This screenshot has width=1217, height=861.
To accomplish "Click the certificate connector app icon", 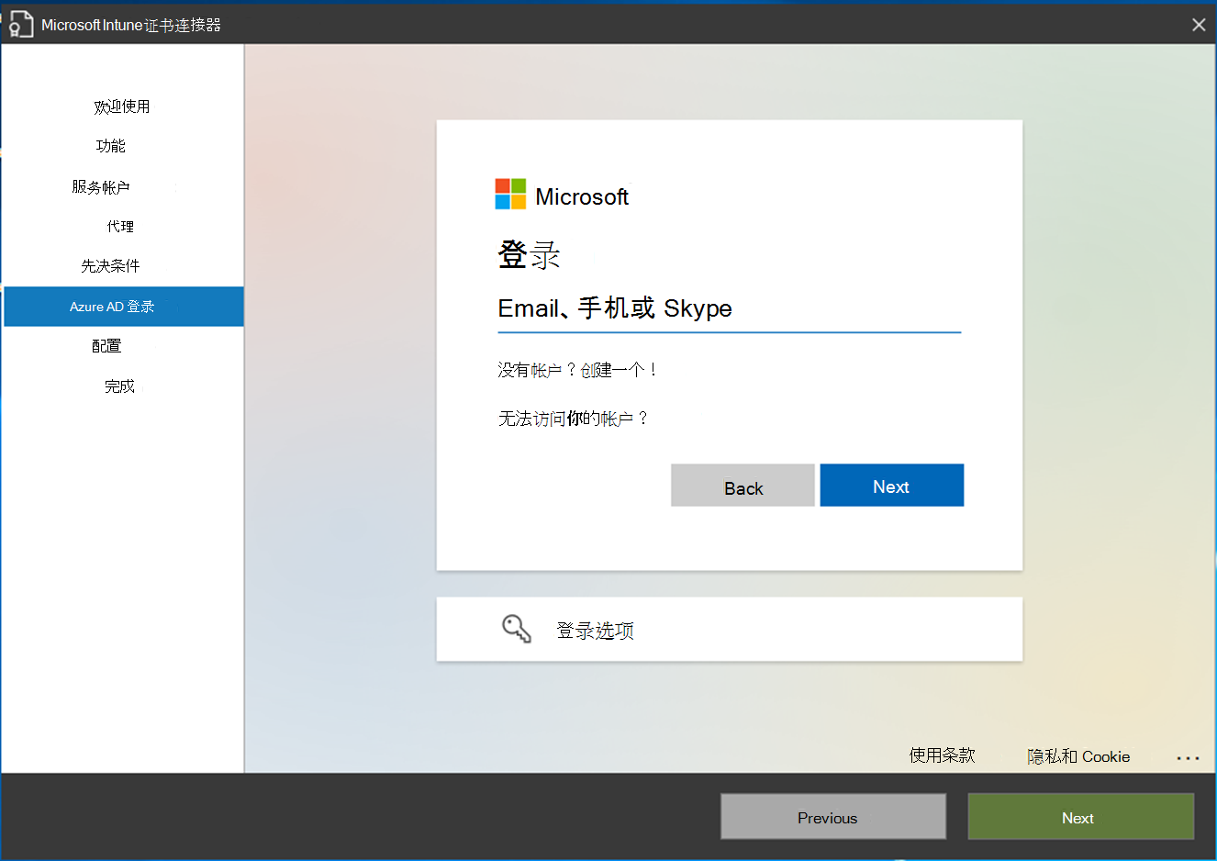I will click(20, 24).
